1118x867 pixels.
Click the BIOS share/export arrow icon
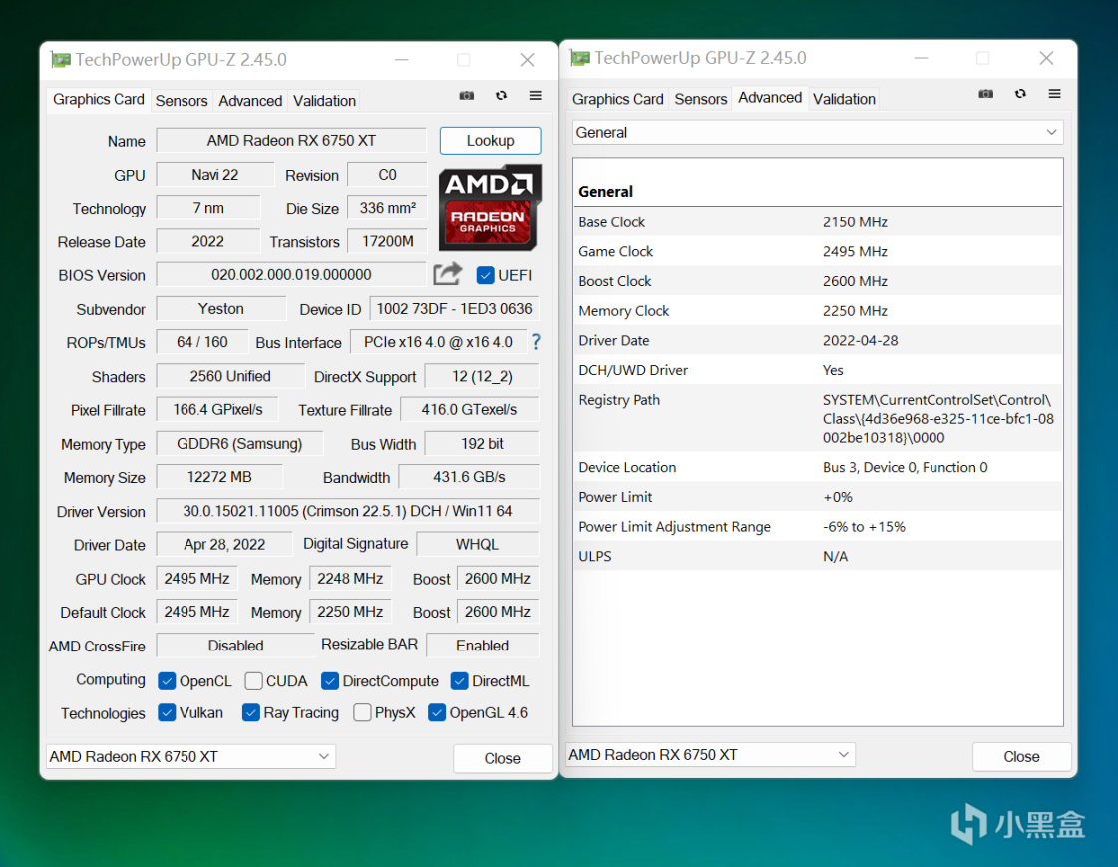[x=448, y=274]
